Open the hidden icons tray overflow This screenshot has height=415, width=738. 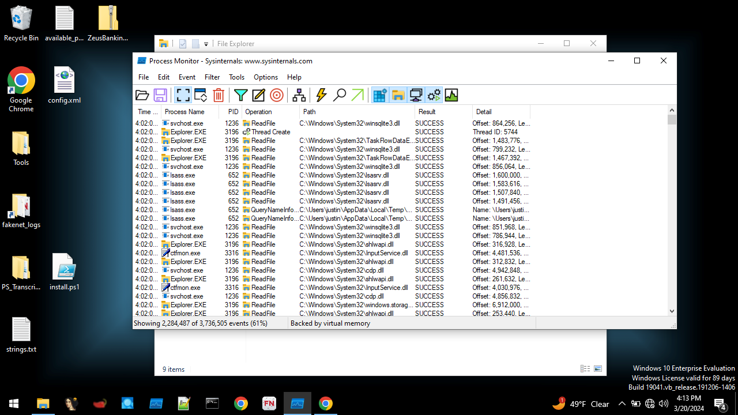point(622,403)
